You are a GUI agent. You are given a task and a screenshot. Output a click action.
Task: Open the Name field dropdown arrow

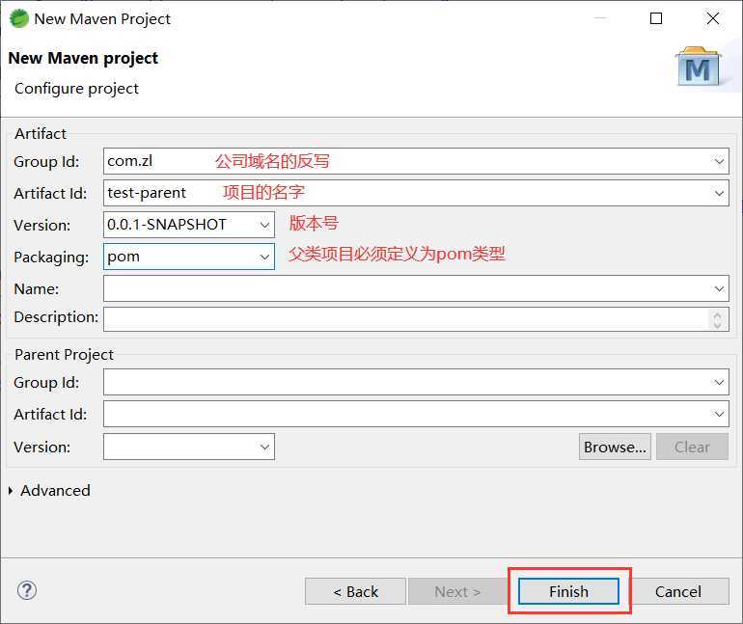[719, 288]
